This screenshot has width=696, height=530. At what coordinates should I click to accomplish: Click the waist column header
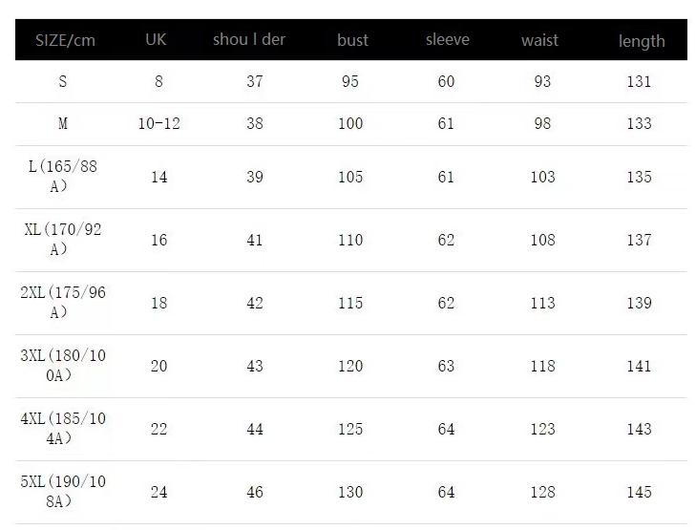539,40
